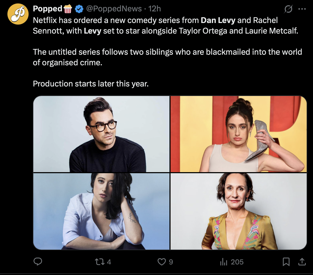Click the 205 views count
This screenshot has height=275, width=313.
(237, 262)
